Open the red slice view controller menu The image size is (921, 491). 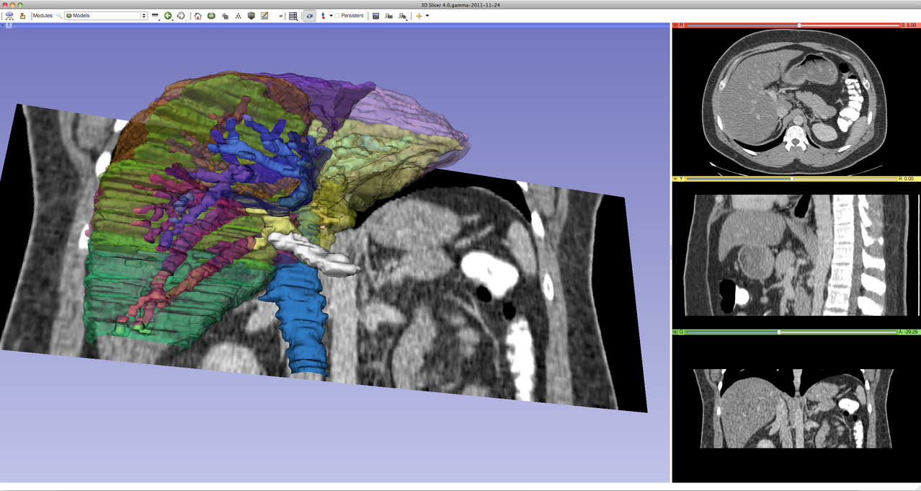675,24
